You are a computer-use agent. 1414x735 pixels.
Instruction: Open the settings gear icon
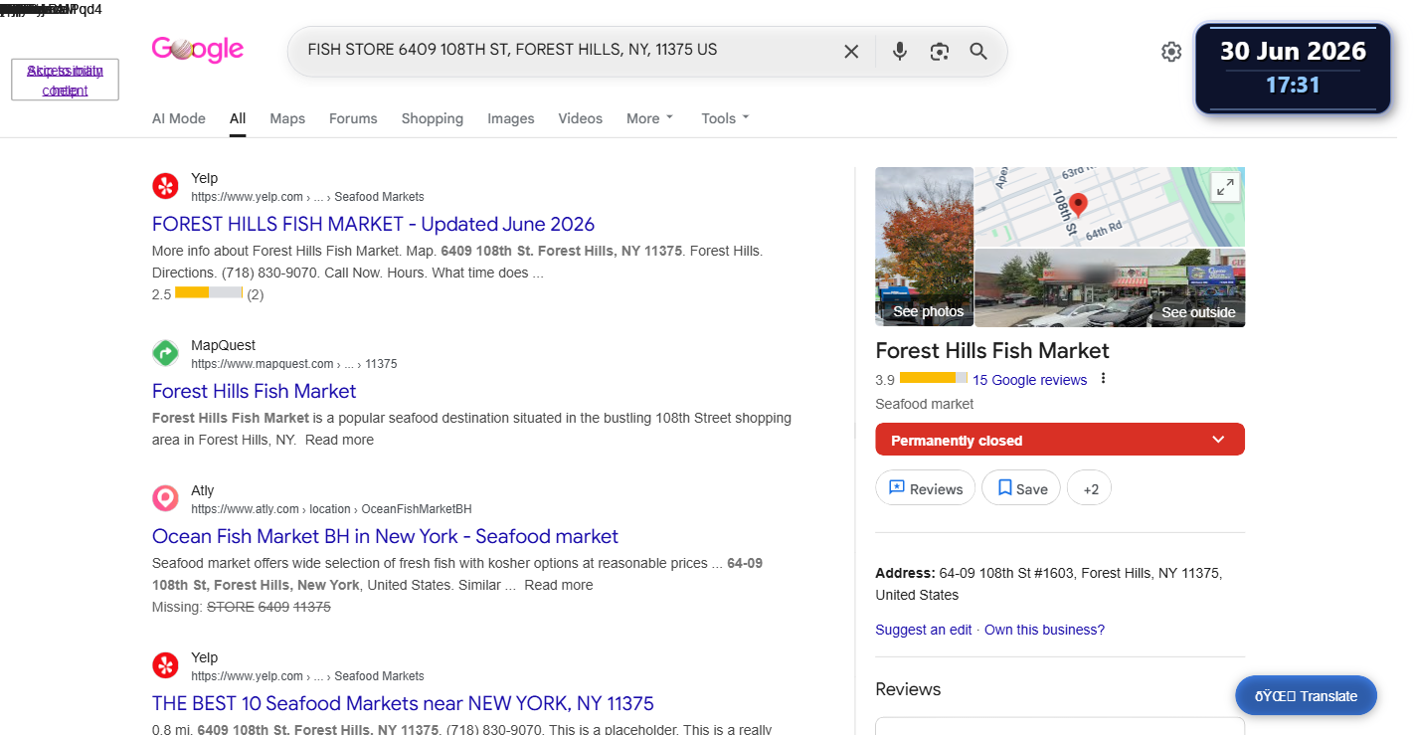pos(1171,52)
